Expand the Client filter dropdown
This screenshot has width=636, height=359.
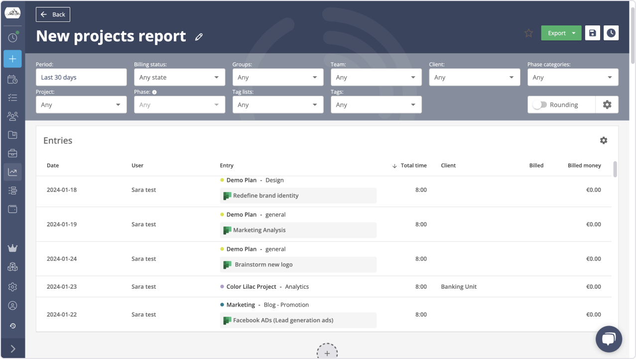click(x=474, y=77)
